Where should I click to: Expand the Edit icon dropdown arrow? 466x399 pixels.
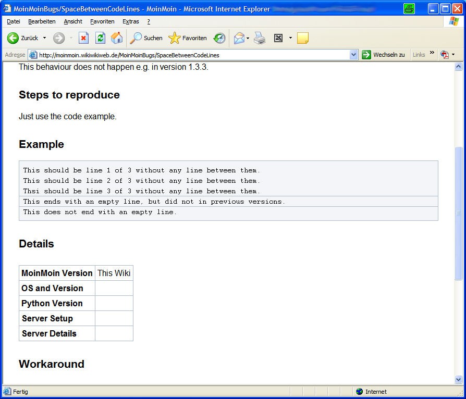point(290,38)
